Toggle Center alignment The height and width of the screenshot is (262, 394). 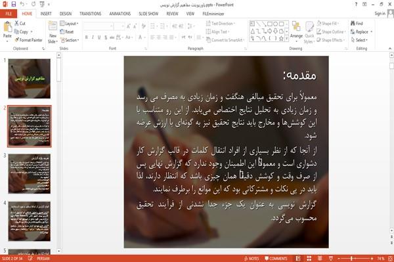[159, 37]
